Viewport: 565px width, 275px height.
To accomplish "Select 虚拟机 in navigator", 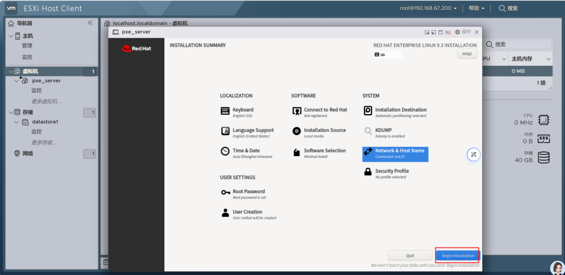I will pyautogui.click(x=30, y=71).
